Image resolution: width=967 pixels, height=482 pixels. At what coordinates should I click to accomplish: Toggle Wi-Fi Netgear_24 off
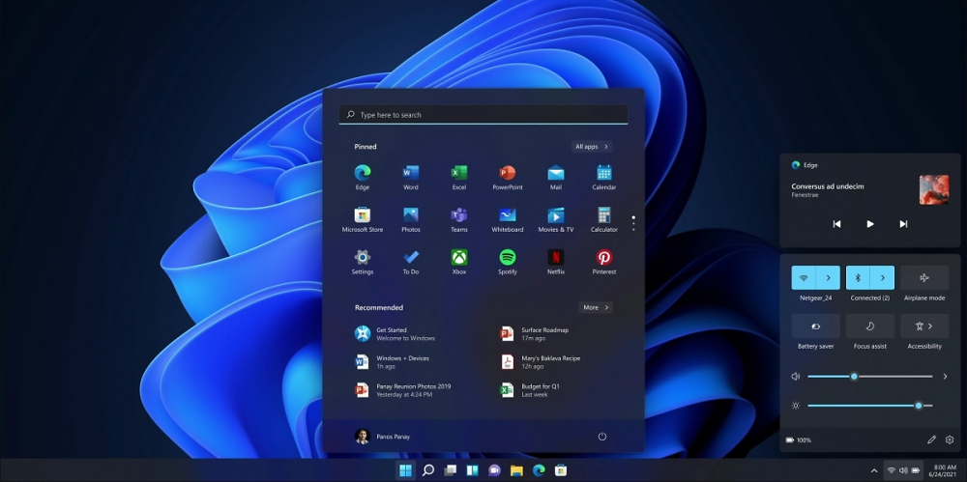[x=804, y=278]
